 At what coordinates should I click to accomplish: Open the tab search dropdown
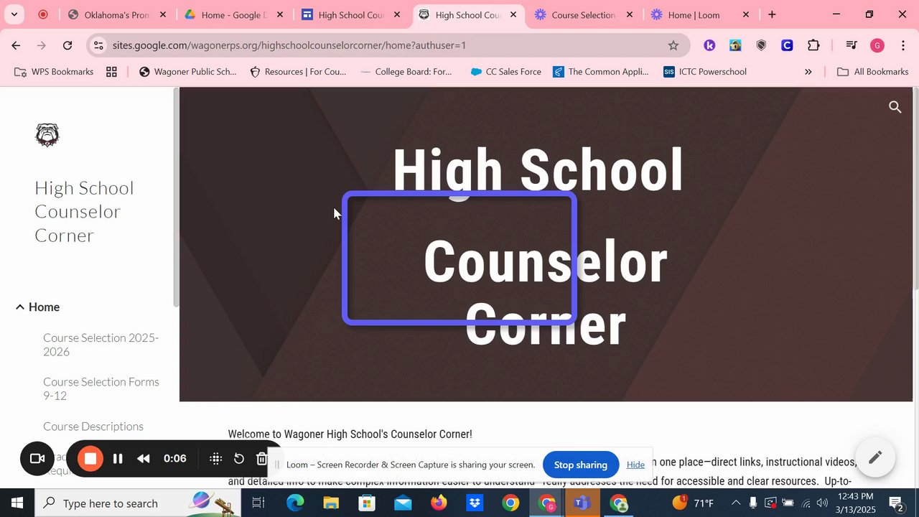(x=14, y=14)
